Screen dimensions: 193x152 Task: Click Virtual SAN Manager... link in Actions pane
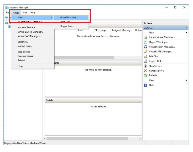click(161, 51)
